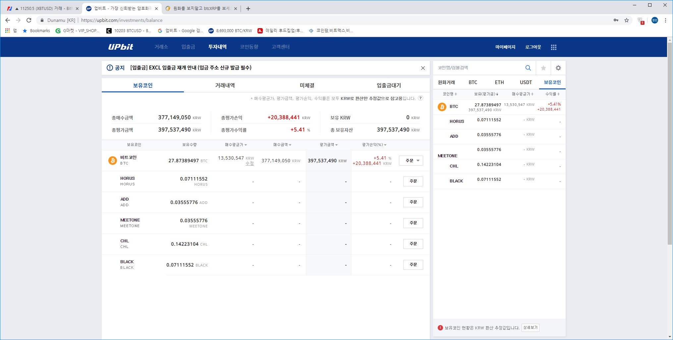Click the saved password key icon
Screen dimensions: 673x340
click(616, 20)
